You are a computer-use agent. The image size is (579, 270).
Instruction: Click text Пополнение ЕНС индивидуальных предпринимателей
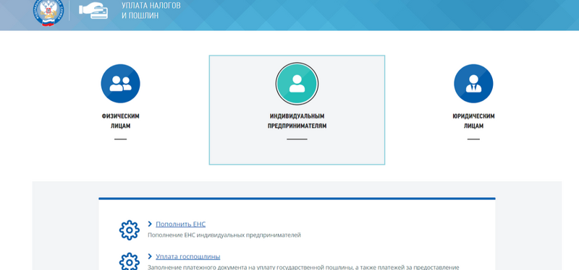click(224, 235)
